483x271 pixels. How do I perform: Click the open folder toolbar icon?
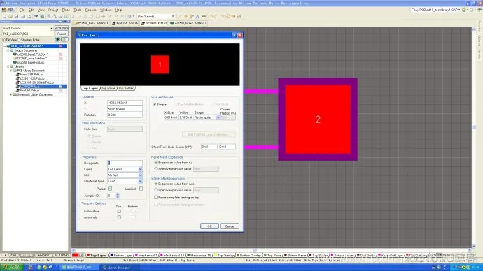point(10,16)
